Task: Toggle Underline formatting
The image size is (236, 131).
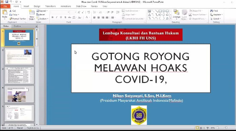Action: pos(61,18)
